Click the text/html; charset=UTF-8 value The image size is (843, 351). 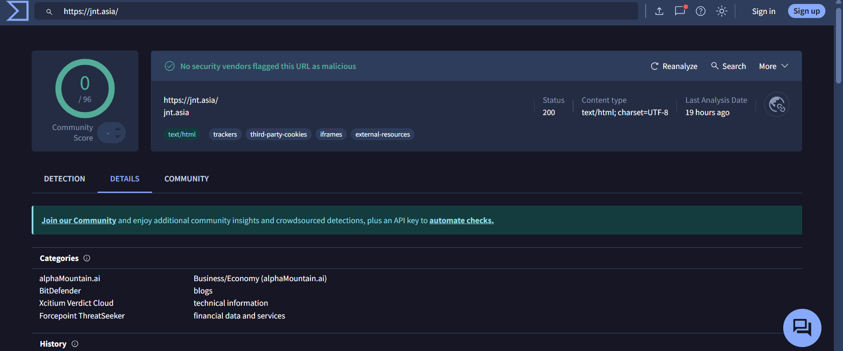(625, 112)
